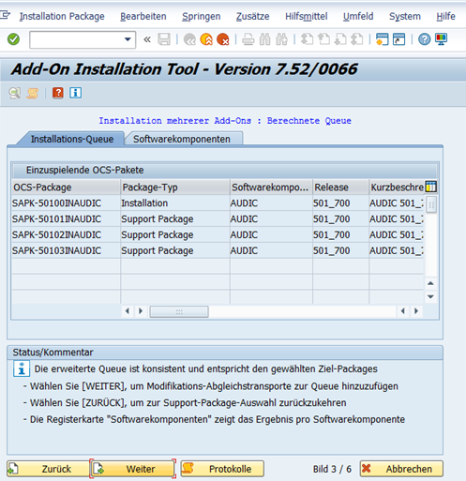
Task: Open the Installation Package menu
Action: (62, 16)
